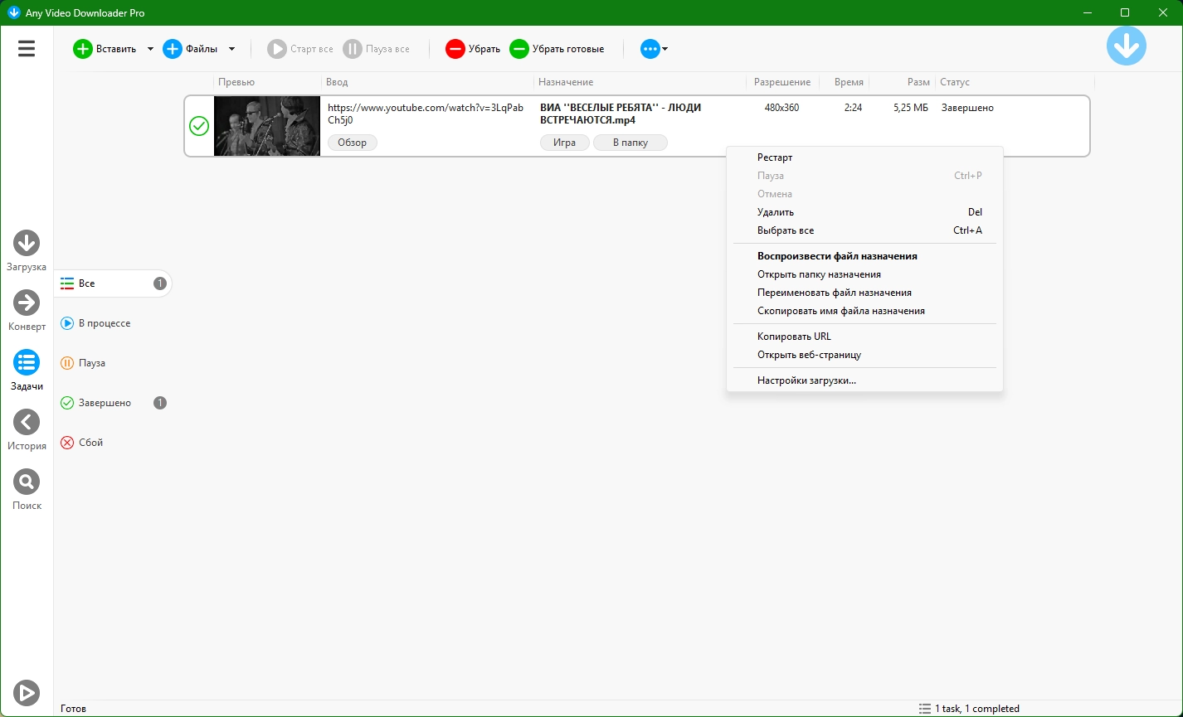Select Скопировать имя файла назначения

coord(864,311)
